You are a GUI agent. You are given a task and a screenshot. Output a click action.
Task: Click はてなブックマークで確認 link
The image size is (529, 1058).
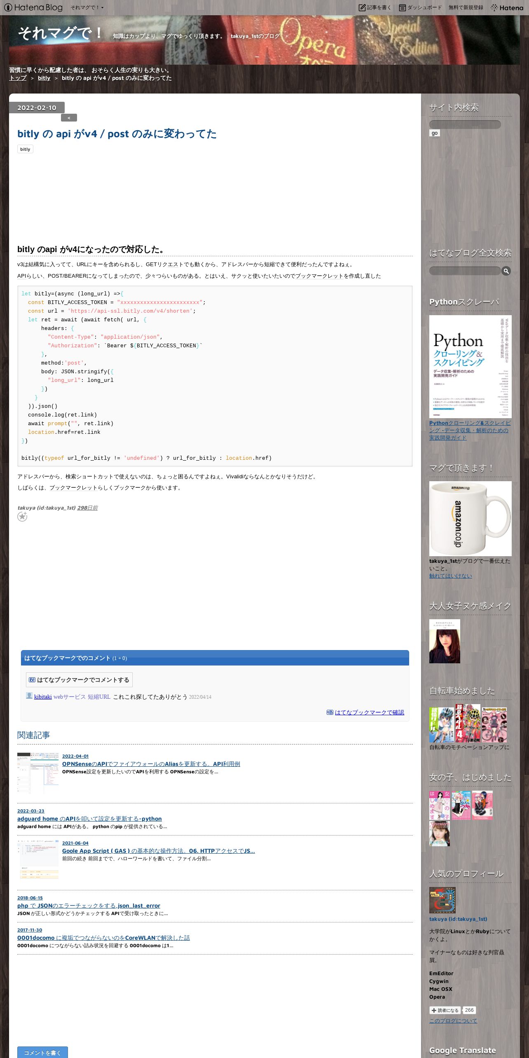(x=370, y=712)
